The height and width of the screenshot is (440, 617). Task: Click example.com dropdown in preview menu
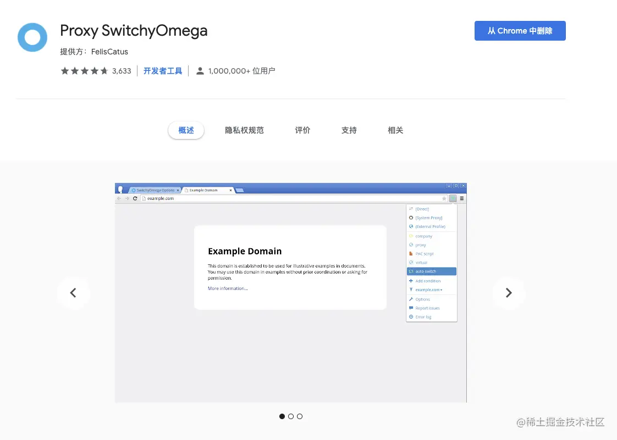pyautogui.click(x=428, y=290)
